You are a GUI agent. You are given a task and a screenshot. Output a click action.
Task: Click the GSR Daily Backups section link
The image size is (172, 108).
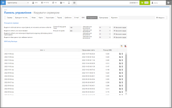(x=11, y=42)
